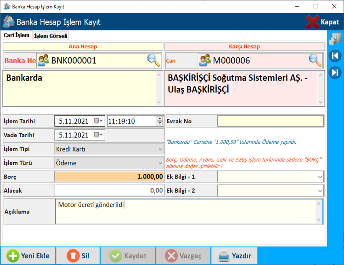
Task: Switch to the İşlem Görseli tab
Action: (x=51, y=36)
